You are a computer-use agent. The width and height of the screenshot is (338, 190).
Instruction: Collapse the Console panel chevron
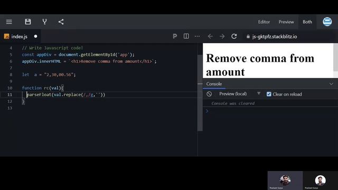(x=331, y=84)
